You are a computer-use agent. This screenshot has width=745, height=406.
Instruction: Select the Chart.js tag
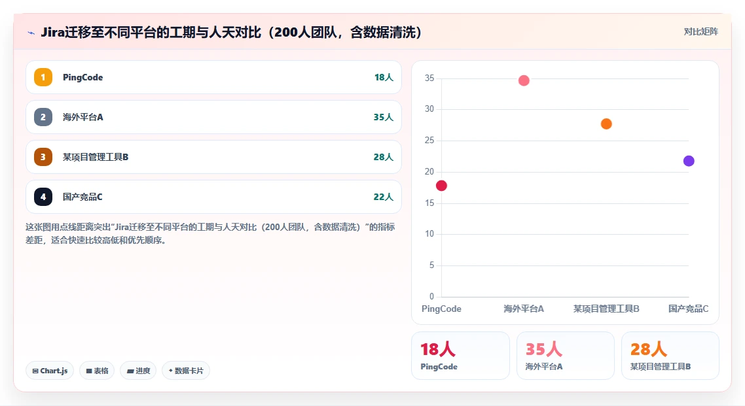coord(50,371)
